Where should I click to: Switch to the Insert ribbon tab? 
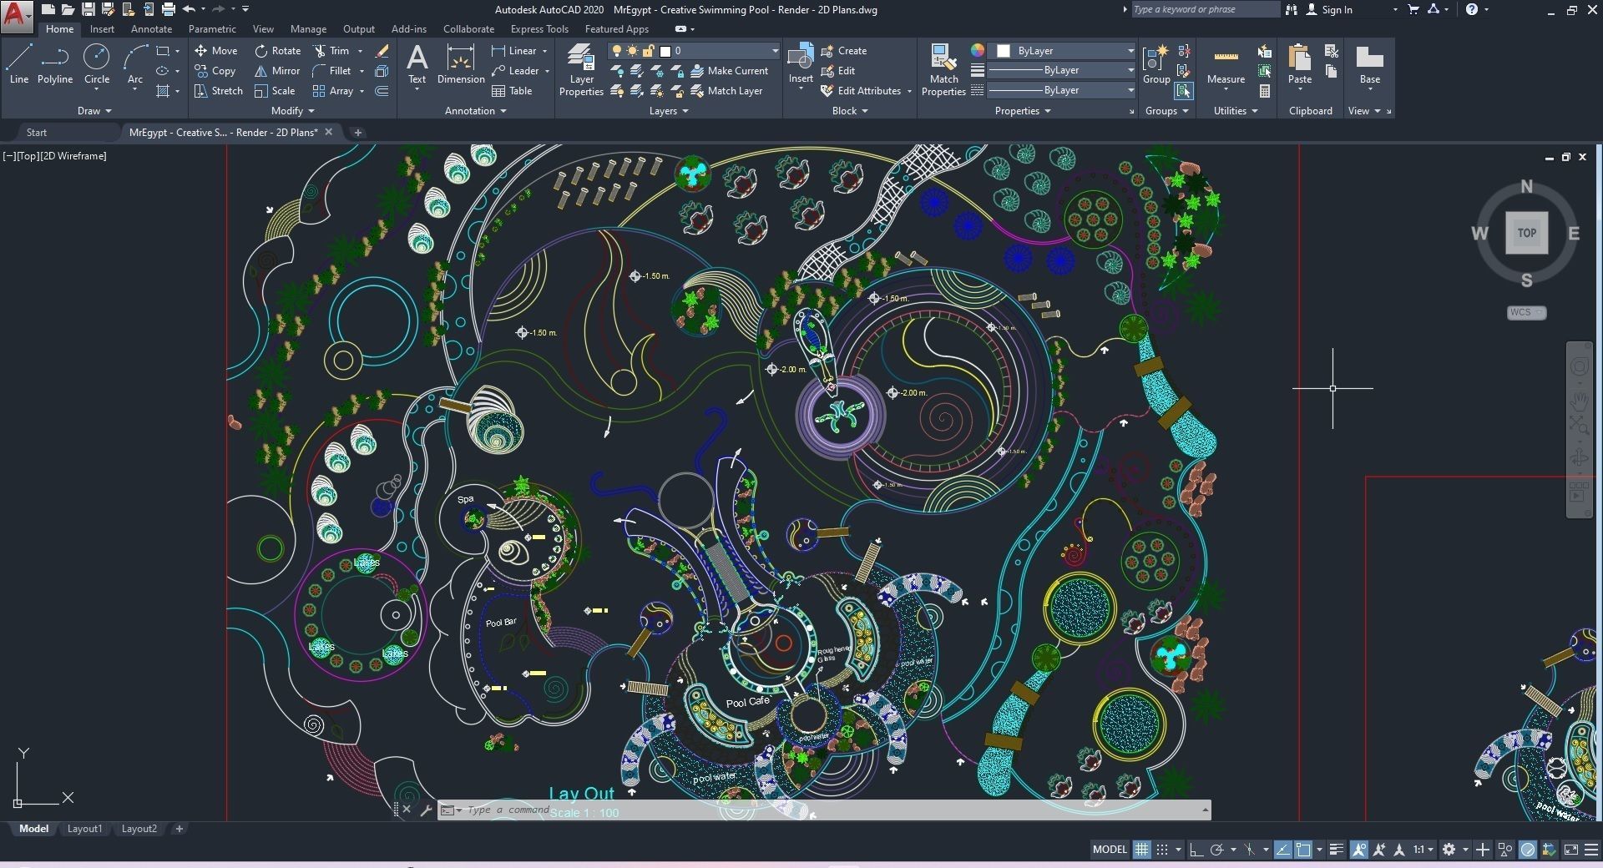[102, 29]
